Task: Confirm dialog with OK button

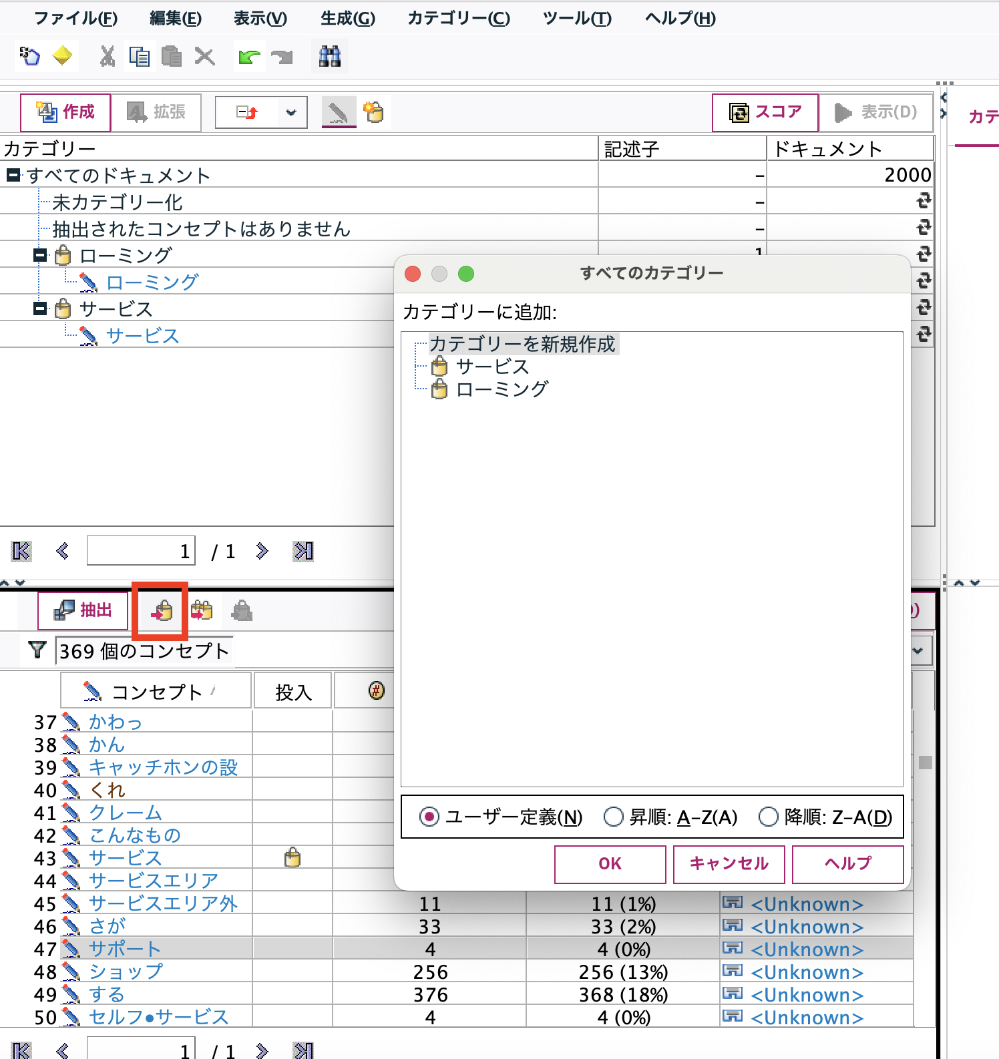Action: [x=610, y=864]
